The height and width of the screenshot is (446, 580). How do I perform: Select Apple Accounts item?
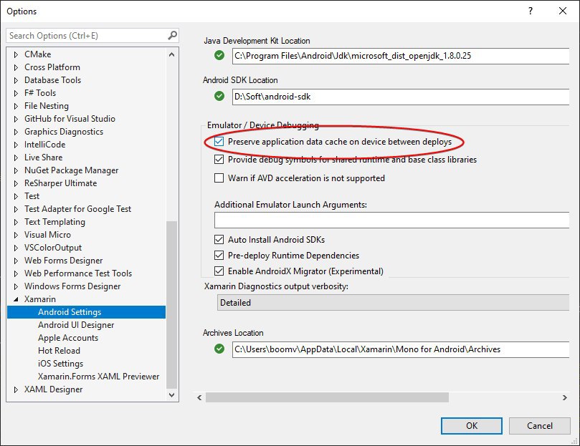(x=68, y=338)
